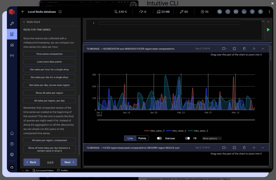Open full screen for the GROUPBY region result

[x=234, y=148]
